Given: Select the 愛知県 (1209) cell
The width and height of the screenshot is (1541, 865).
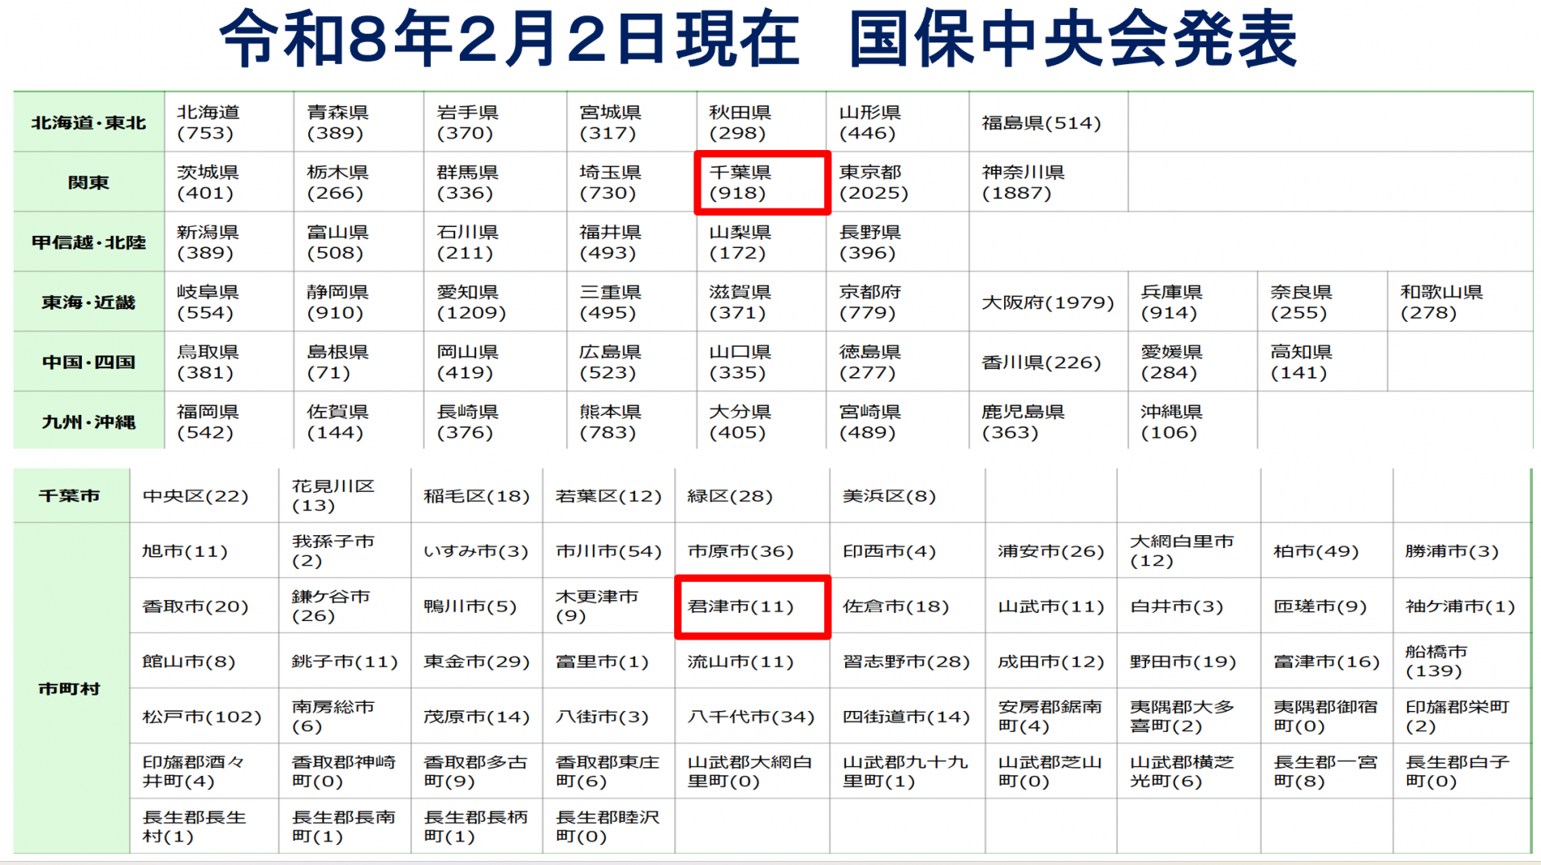Looking at the screenshot, I should pos(494,303).
